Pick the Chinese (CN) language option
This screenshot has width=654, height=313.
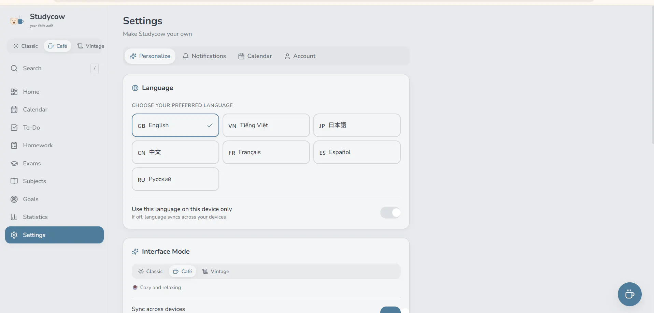click(175, 152)
